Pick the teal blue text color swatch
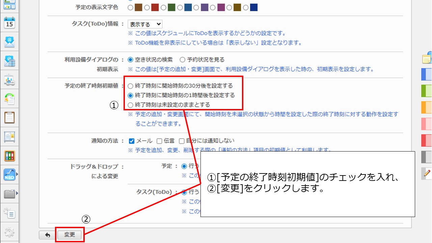432x243 pixels. pyautogui.click(x=188, y=7)
